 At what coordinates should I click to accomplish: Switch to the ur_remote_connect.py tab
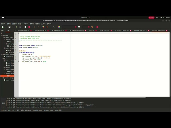click(122, 30)
